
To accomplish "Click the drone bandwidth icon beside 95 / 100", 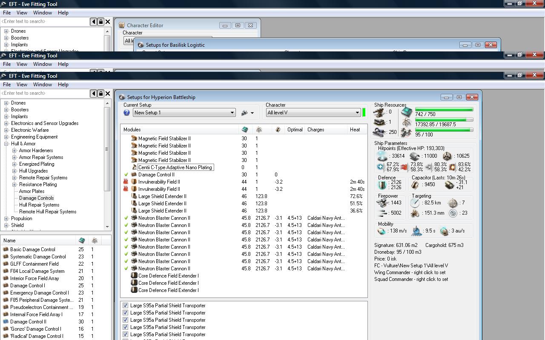I will coord(407,133).
